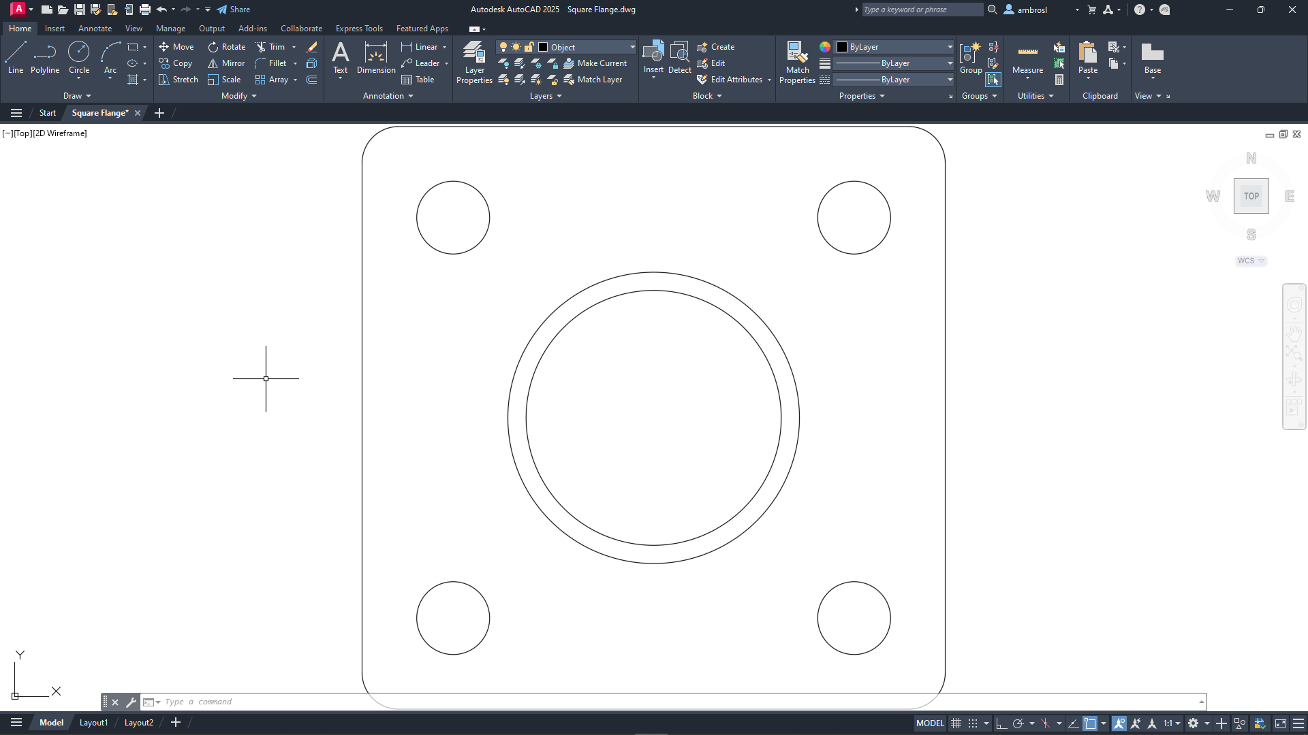Click the Mirror modify tool
The height and width of the screenshot is (735, 1308).
click(226, 63)
